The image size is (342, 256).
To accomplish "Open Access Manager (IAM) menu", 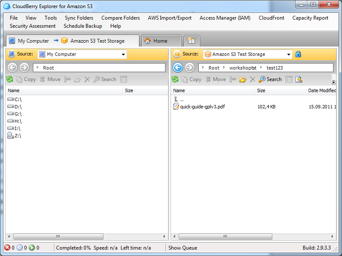I will [x=225, y=18].
